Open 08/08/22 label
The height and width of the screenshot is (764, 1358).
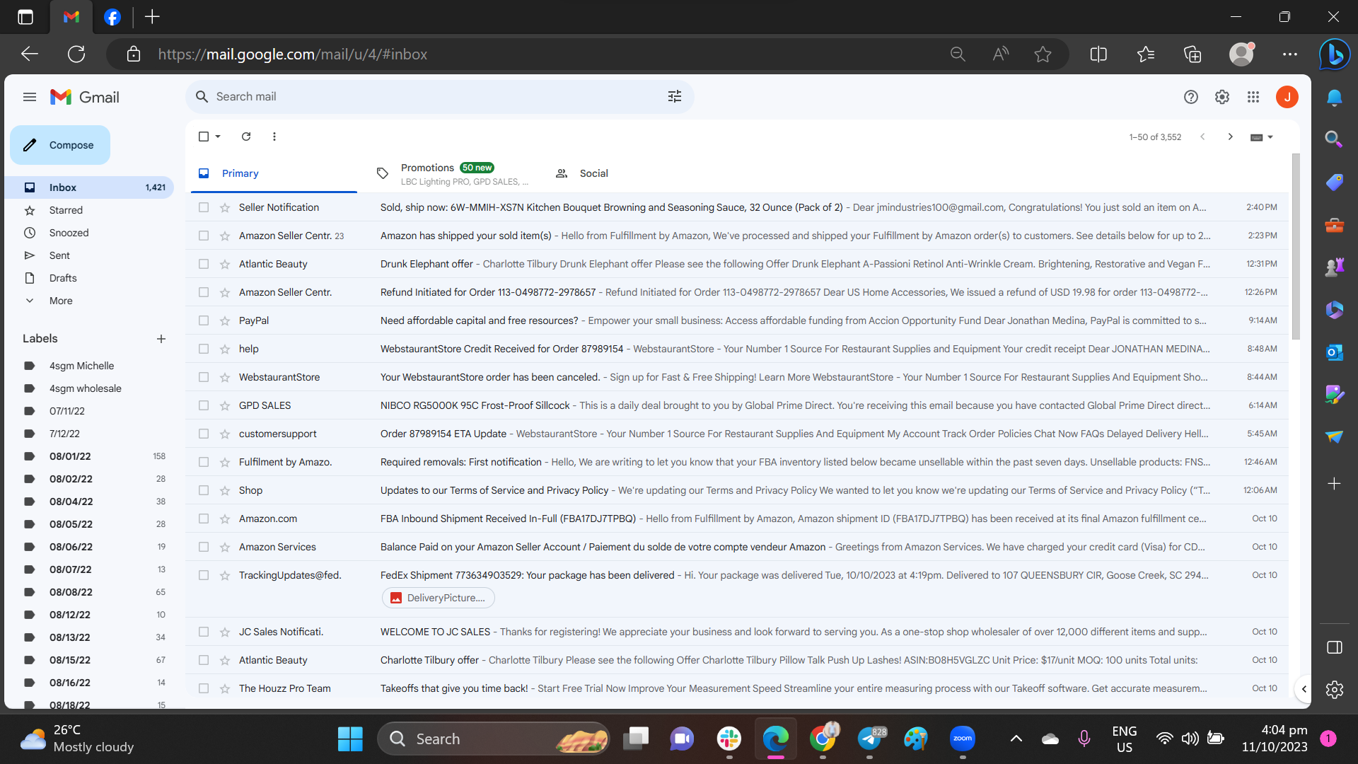click(x=71, y=592)
